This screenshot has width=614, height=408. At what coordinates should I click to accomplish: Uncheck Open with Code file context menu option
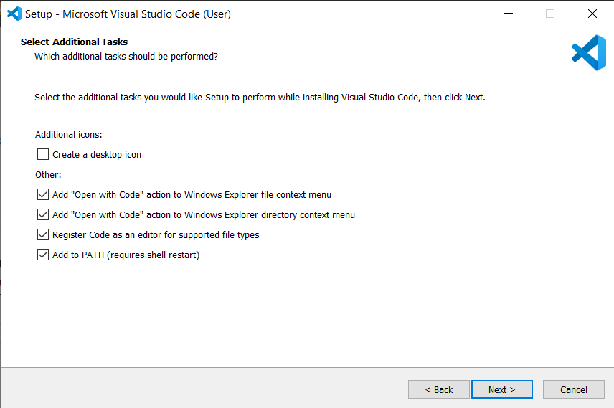43,194
